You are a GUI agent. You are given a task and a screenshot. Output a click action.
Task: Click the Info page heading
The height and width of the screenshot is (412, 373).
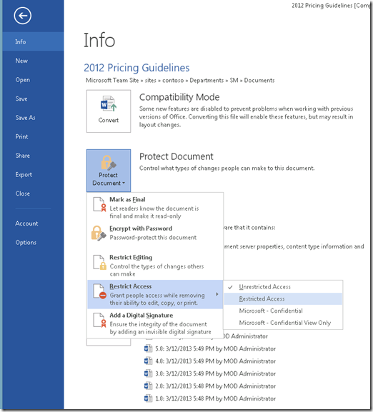pos(99,40)
